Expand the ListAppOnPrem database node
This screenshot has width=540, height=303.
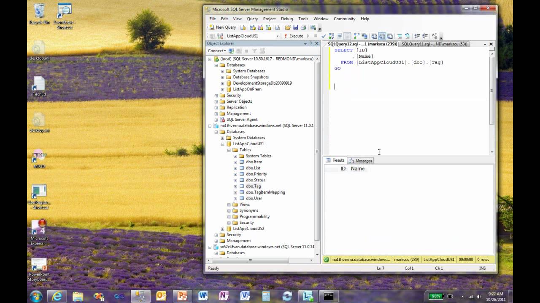pyautogui.click(x=222, y=89)
